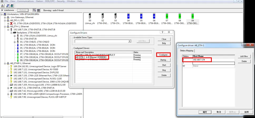255x118 pixels.
Task: Select 192.168.7.42, MicroLogix1400 tree row
Action: click(40, 91)
